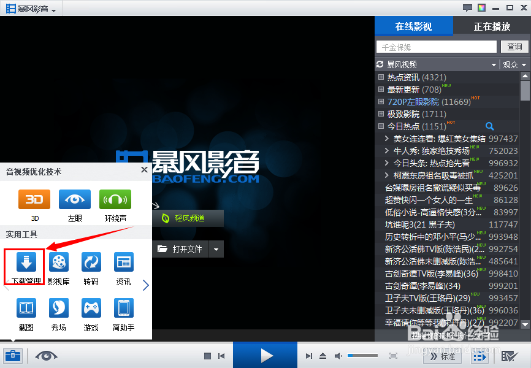The height and width of the screenshot is (368, 531).
Task: Click the search magnifier beside 今日热点
Action: point(490,126)
